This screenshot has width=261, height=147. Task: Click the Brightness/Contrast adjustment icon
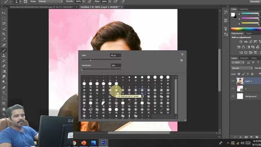coord(241,42)
